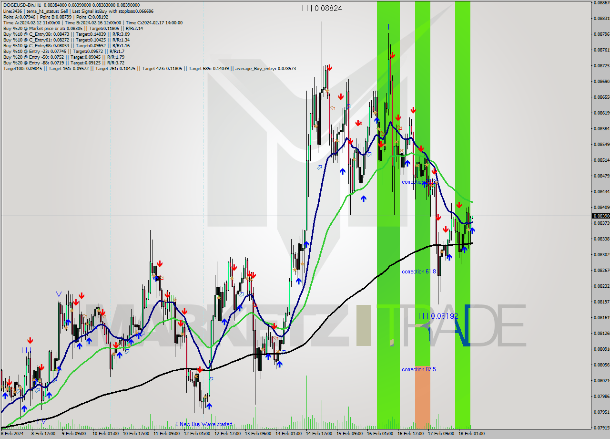Click the 'Buy %20 @ Entry -50: 0.0752' line
This screenshot has height=439, width=610.
point(64,57)
